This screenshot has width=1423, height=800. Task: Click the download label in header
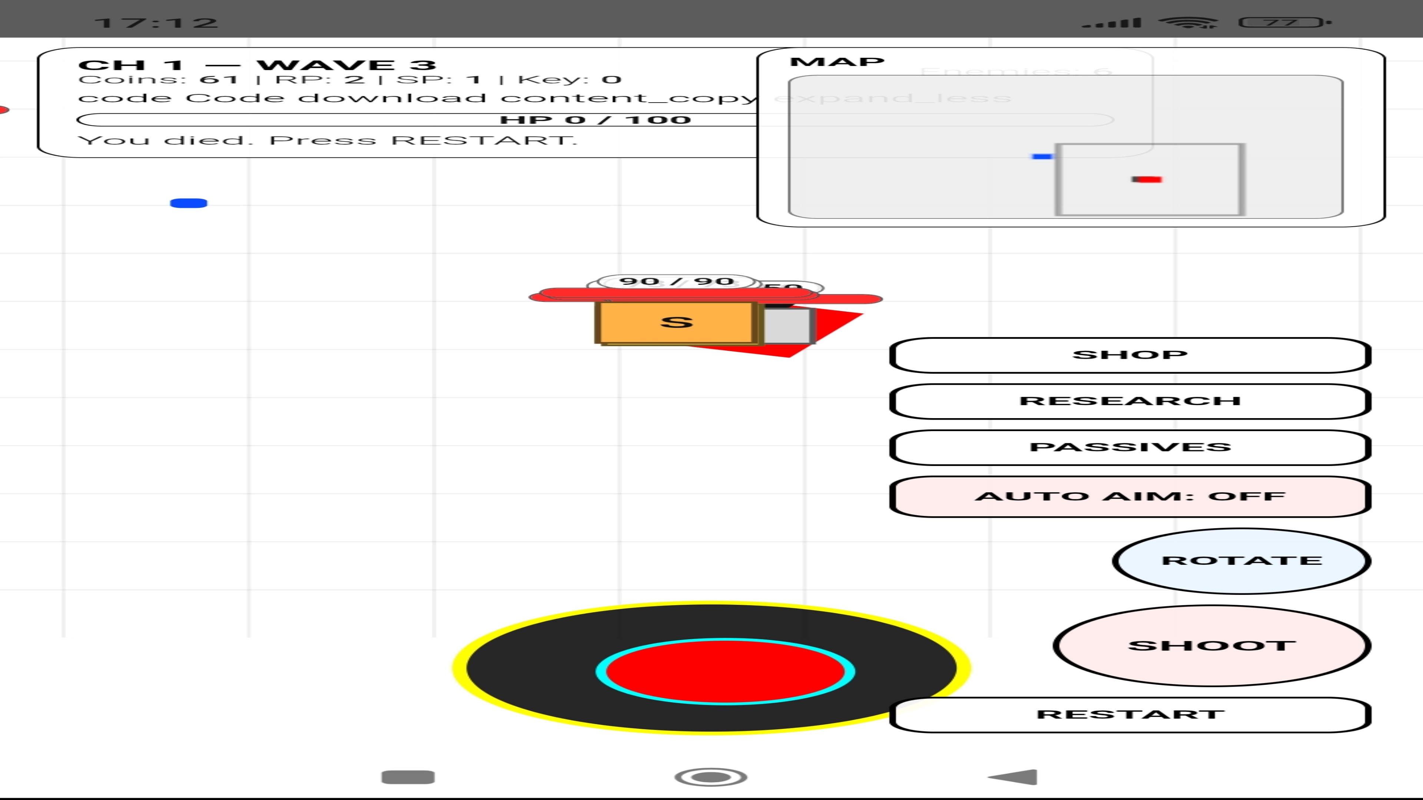click(392, 98)
